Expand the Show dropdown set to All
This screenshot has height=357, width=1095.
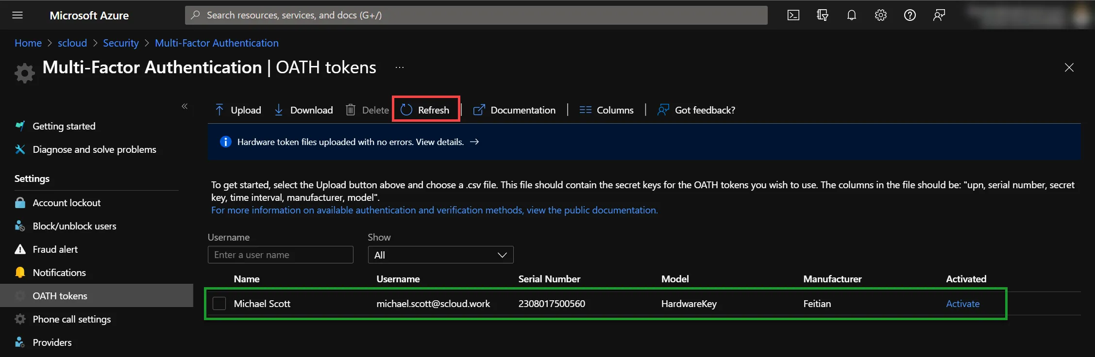tap(441, 255)
